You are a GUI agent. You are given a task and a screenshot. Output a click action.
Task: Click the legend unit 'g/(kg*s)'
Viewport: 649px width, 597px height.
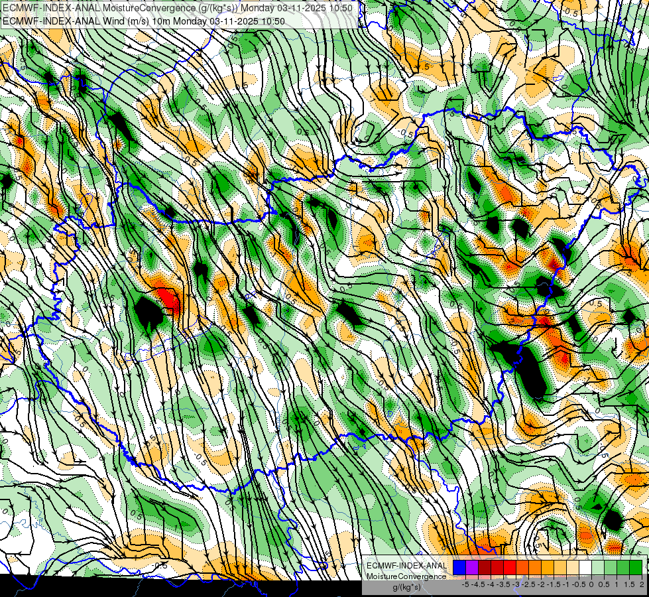pyautogui.click(x=406, y=588)
